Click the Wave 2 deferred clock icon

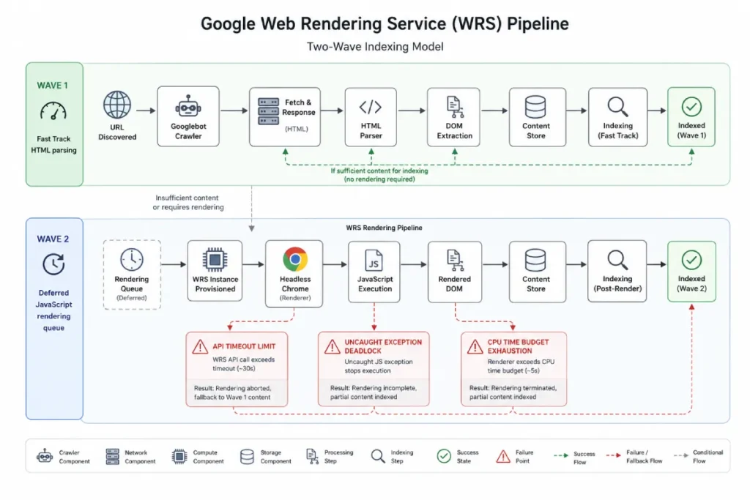coord(53,264)
